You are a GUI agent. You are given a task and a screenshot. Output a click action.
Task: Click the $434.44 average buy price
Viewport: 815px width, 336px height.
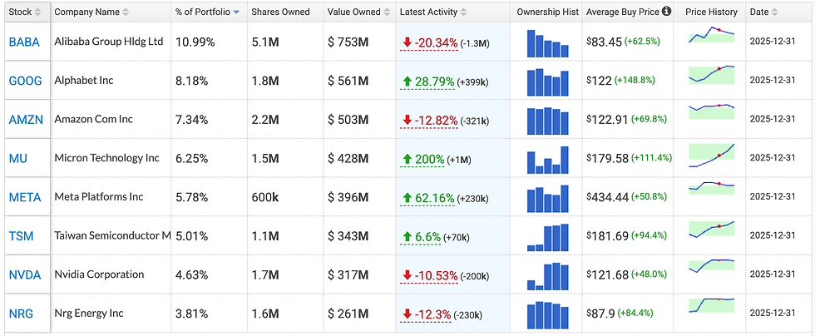point(607,198)
